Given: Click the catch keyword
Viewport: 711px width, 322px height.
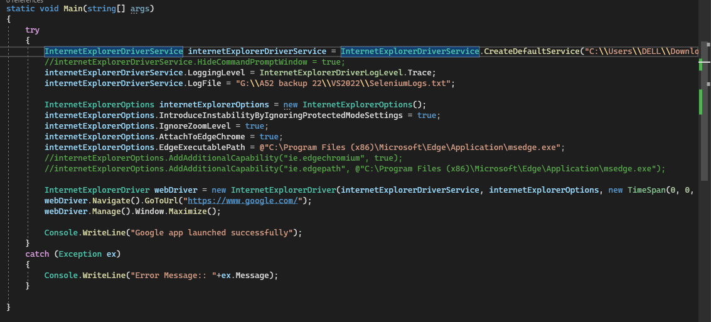Looking at the screenshot, I should click(x=37, y=254).
